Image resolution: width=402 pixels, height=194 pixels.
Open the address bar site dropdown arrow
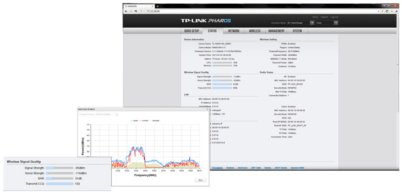(144, 12)
